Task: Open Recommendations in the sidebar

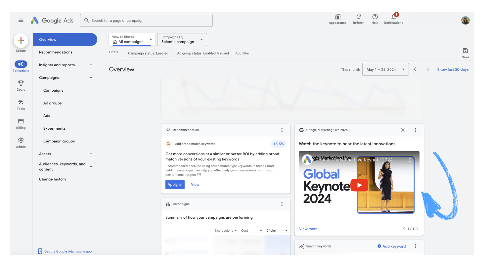Action: click(56, 52)
